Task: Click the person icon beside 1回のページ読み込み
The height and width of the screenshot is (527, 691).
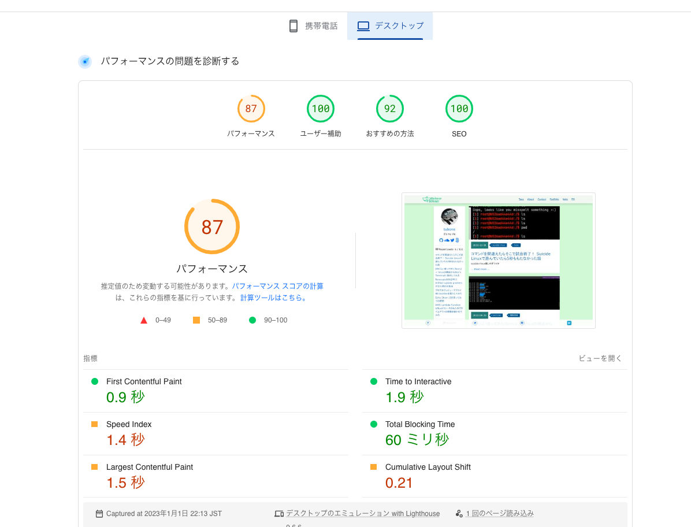Action: tap(458, 513)
